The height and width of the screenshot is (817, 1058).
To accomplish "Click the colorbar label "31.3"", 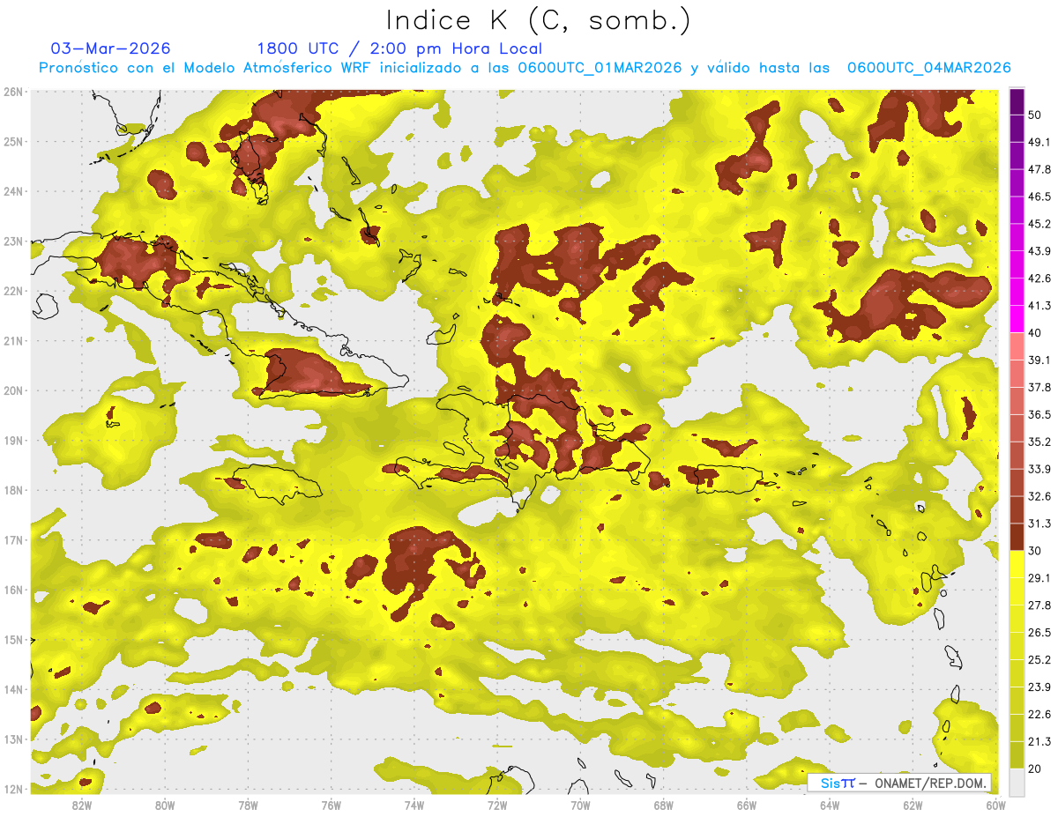I will click(1039, 524).
